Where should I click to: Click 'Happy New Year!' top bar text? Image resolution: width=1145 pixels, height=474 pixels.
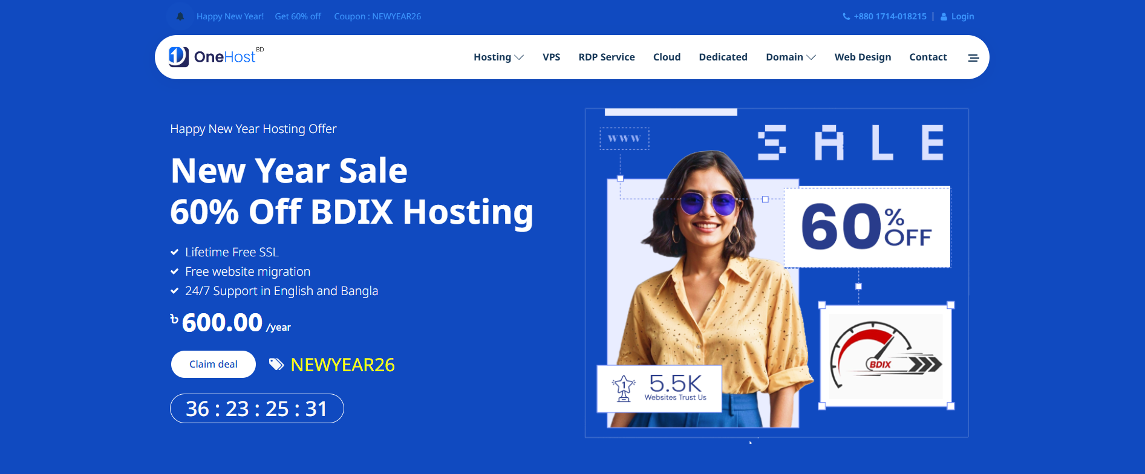[230, 16]
